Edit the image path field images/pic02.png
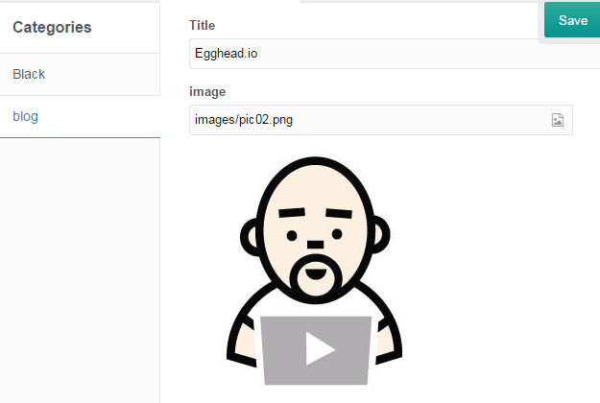 click(381, 120)
